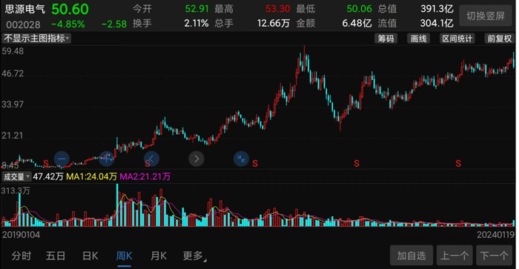Viewport: 519px width, 269px height.
Task: Click MA1:24.04万 volume average label
Action: click(x=92, y=176)
